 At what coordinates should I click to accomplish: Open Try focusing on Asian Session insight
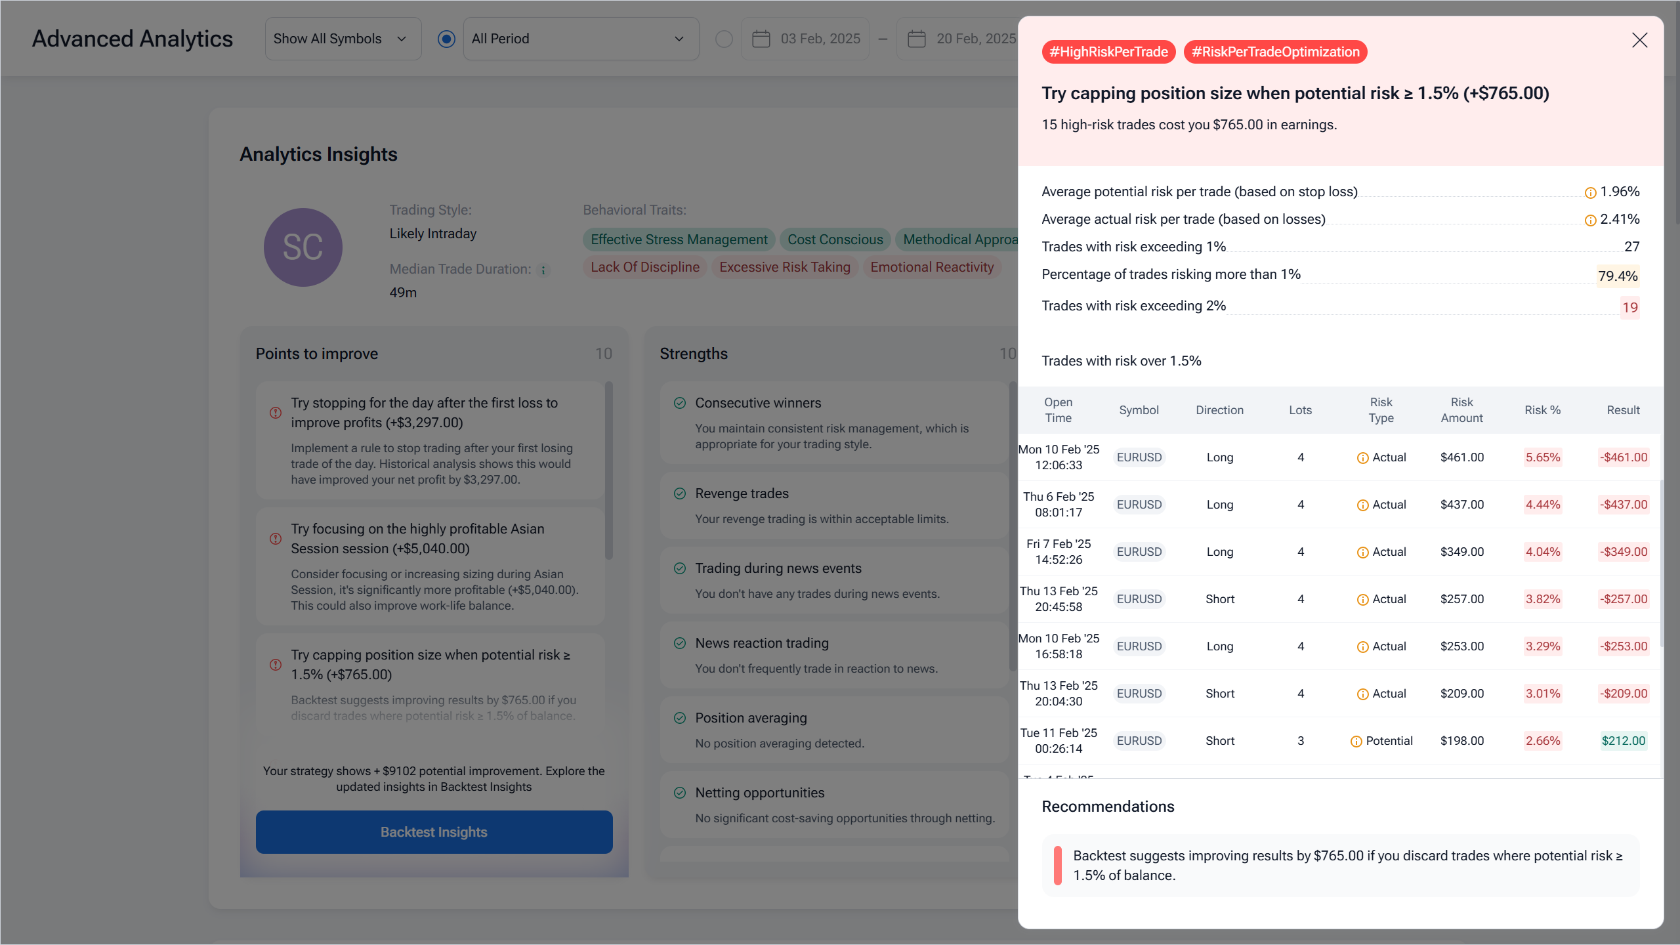(430, 566)
